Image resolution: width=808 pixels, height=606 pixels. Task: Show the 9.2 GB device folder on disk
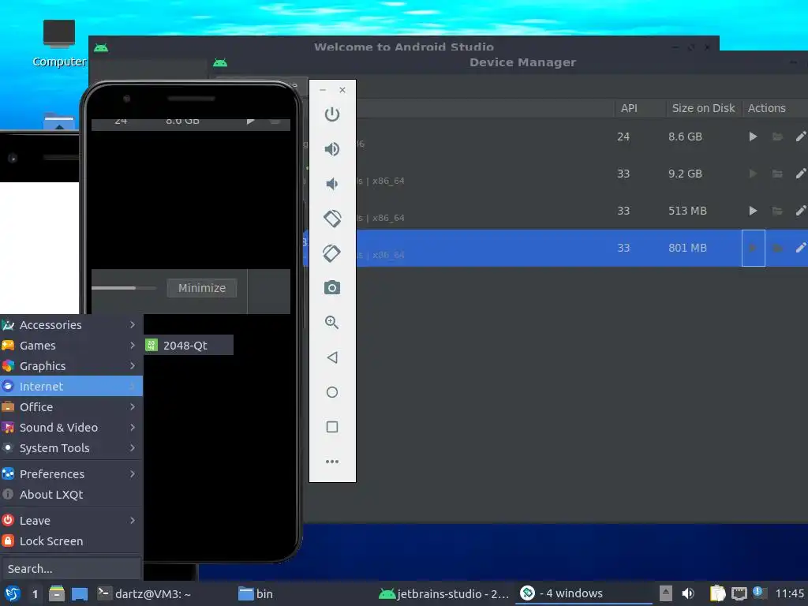(777, 174)
